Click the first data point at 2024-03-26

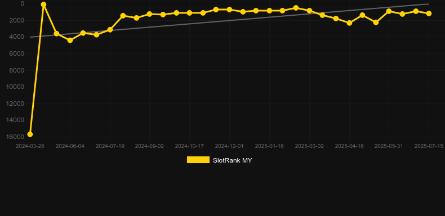(x=30, y=134)
